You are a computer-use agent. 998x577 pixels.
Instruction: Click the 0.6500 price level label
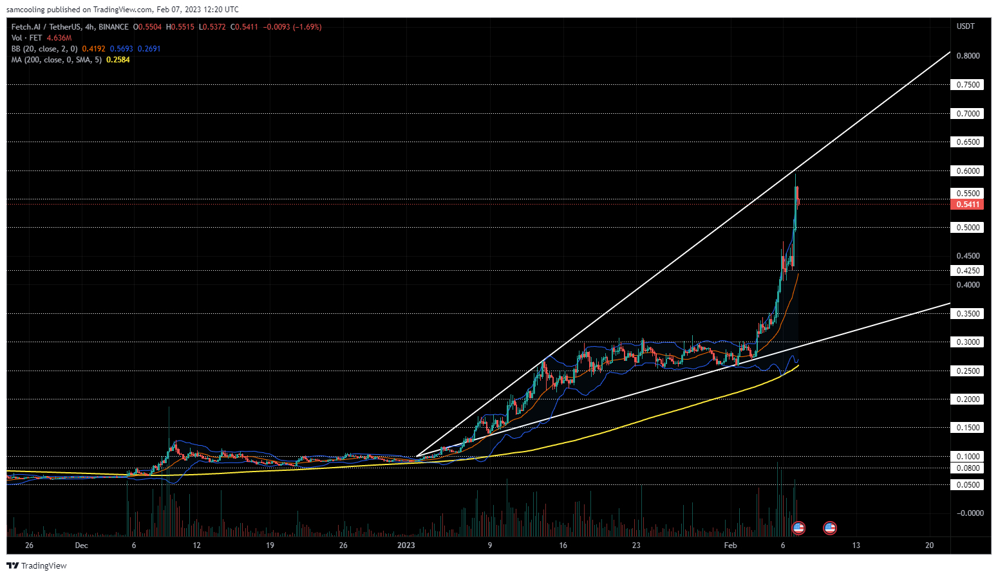click(x=967, y=142)
